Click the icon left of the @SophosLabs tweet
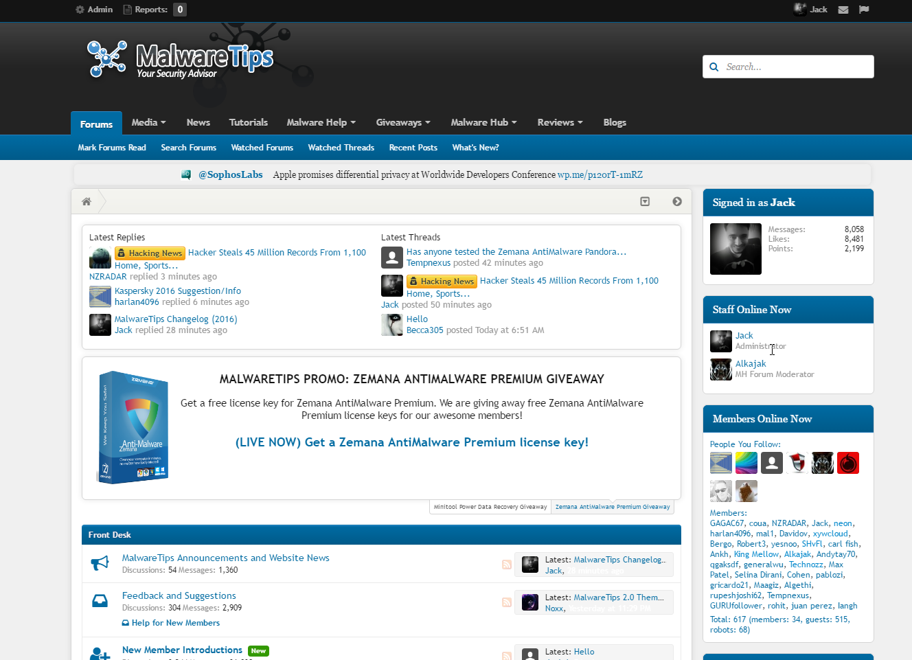 point(186,174)
